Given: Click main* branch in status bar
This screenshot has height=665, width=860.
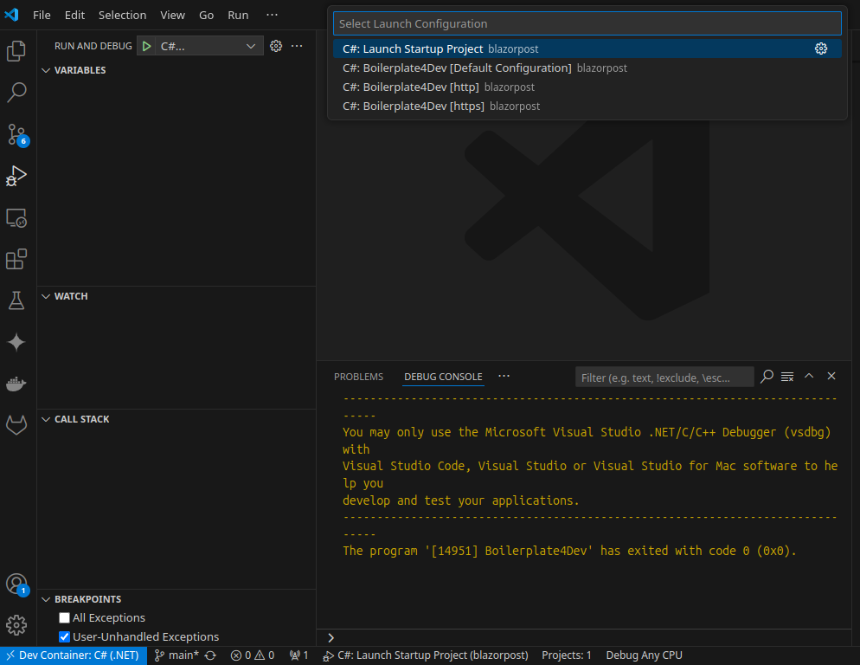Looking at the screenshot, I should click(176, 655).
